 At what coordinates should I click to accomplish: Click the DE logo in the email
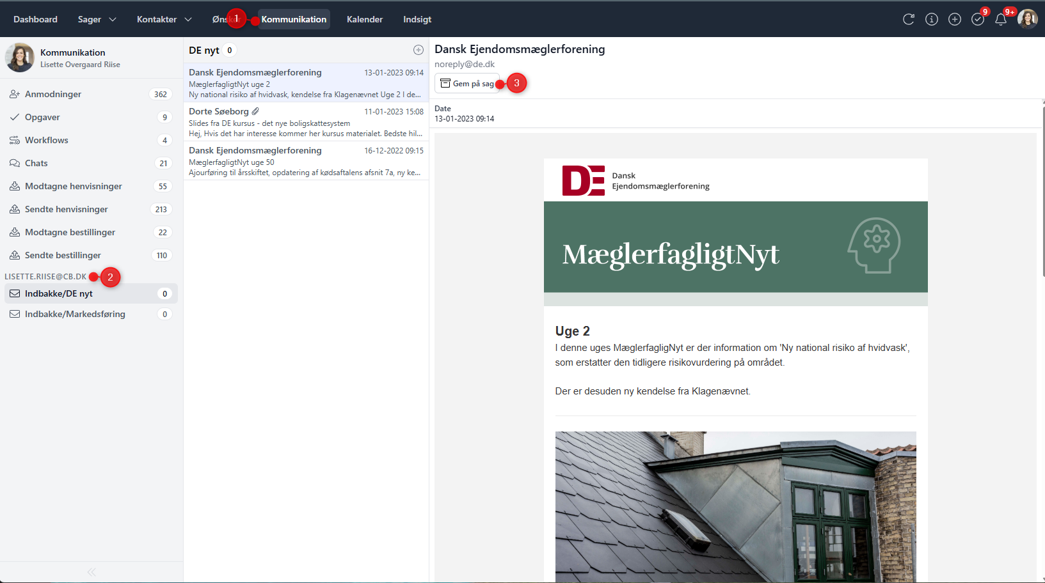pyautogui.click(x=583, y=180)
